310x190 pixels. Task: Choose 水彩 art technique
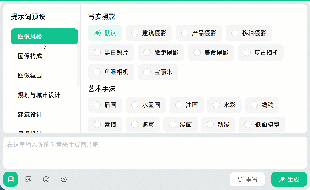(224, 105)
